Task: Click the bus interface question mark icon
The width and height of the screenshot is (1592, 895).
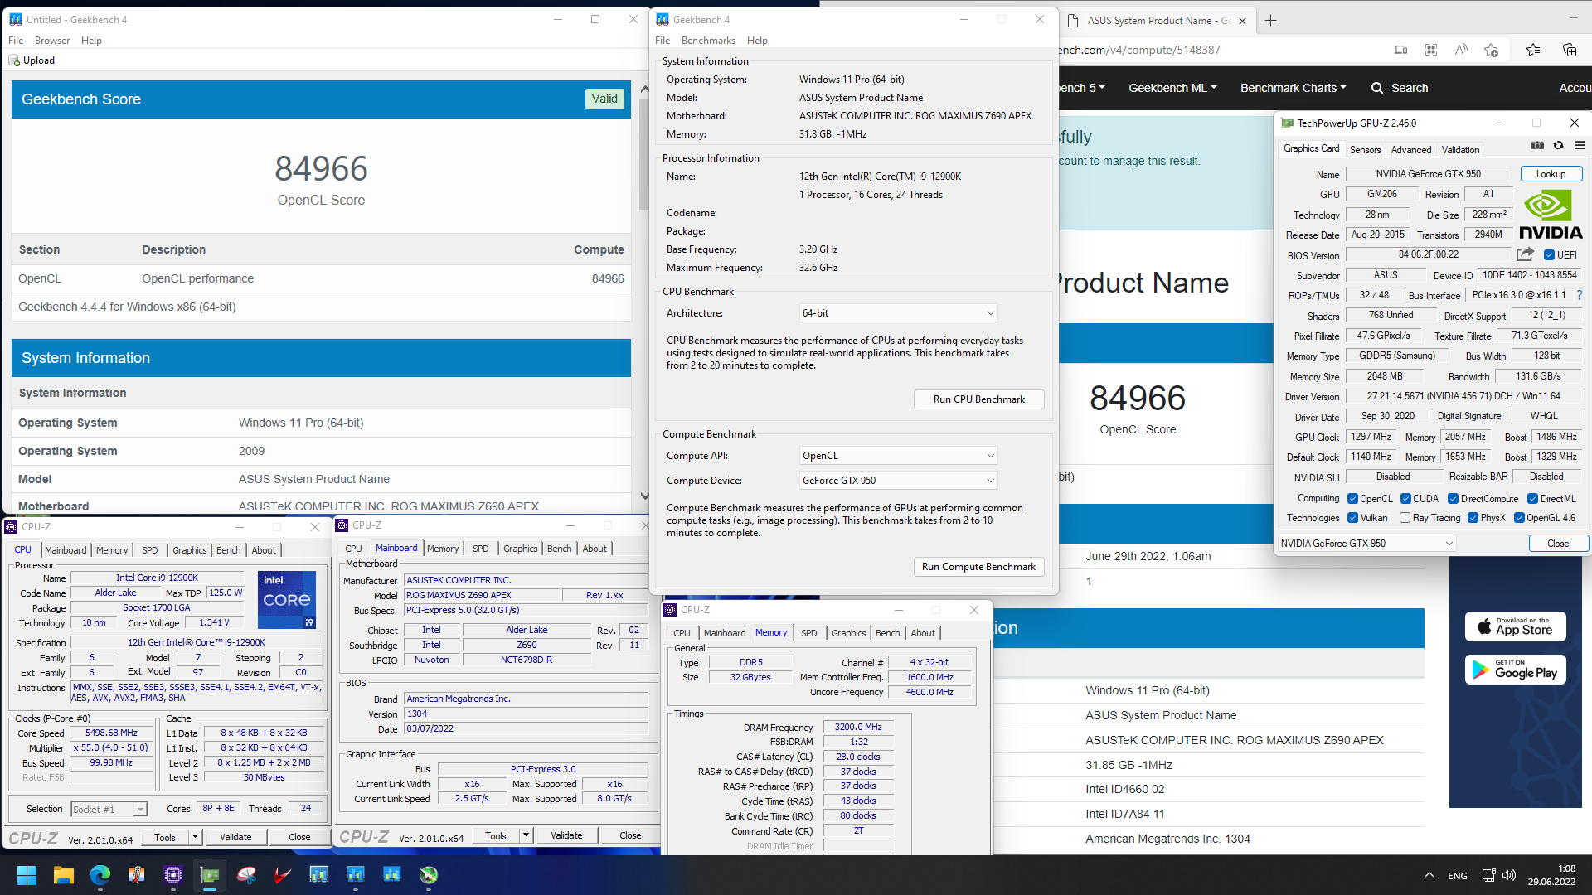Action: 1579,295
